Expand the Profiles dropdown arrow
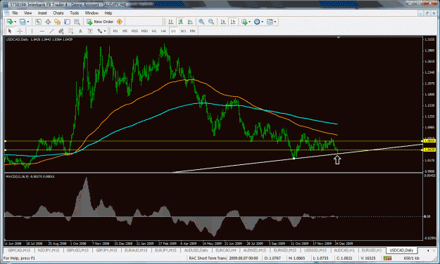This screenshot has width=440, height=264. click(28, 22)
